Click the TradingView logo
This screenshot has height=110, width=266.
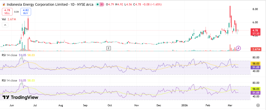pos(21,97)
